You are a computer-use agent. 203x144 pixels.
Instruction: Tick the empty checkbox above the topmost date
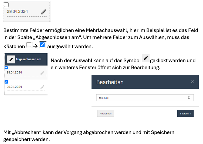pyautogui.click(x=6, y=5)
